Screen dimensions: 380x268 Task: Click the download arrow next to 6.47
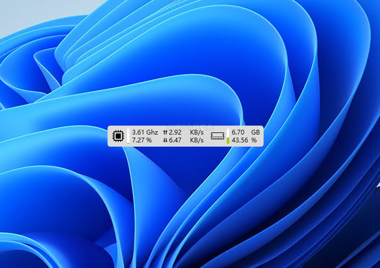point(165,140)
